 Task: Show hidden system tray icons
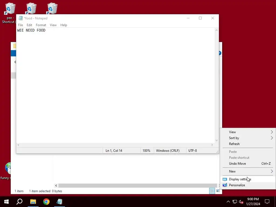(228, 202)
